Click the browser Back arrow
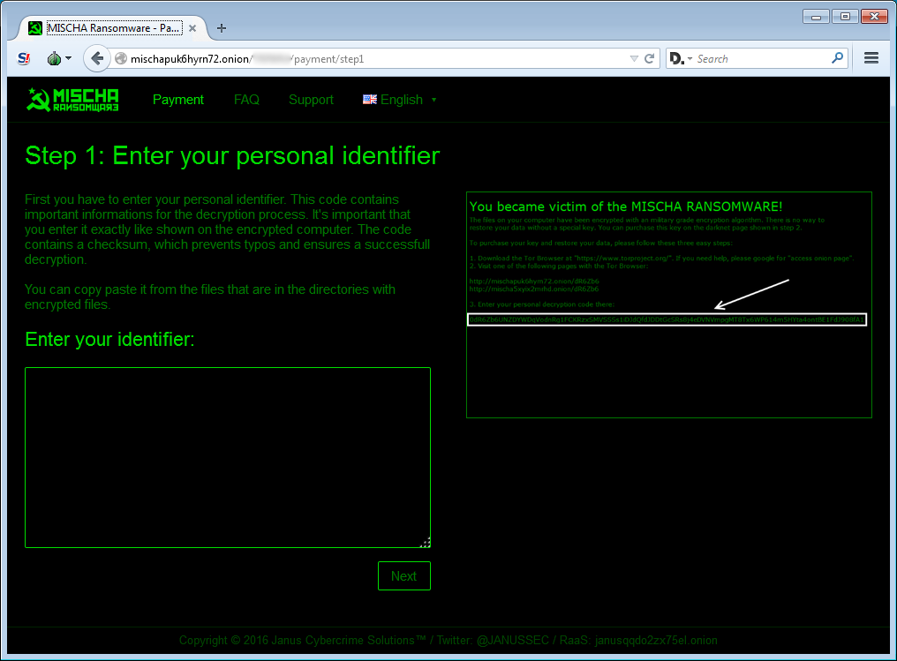The width and height of the screenshot is (897, 661). tap(97, 58)
